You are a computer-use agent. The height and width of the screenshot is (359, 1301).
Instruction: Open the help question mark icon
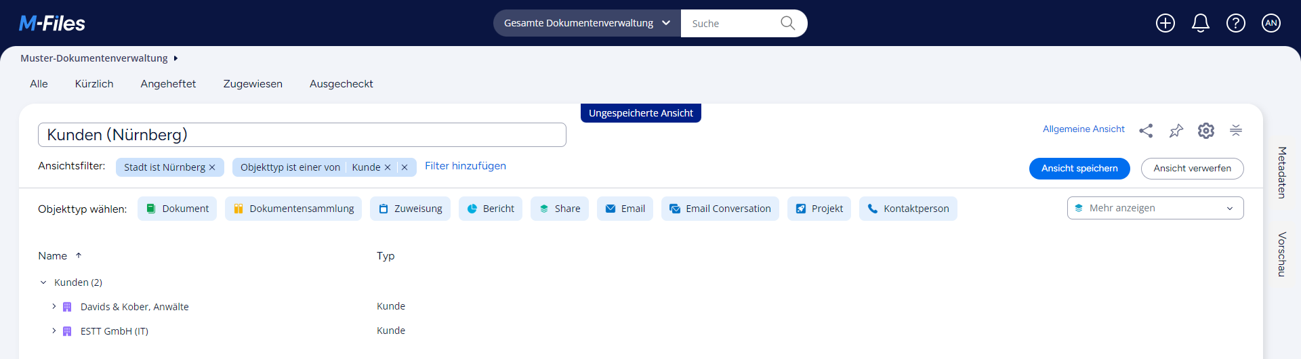(x=1235, y=23)
